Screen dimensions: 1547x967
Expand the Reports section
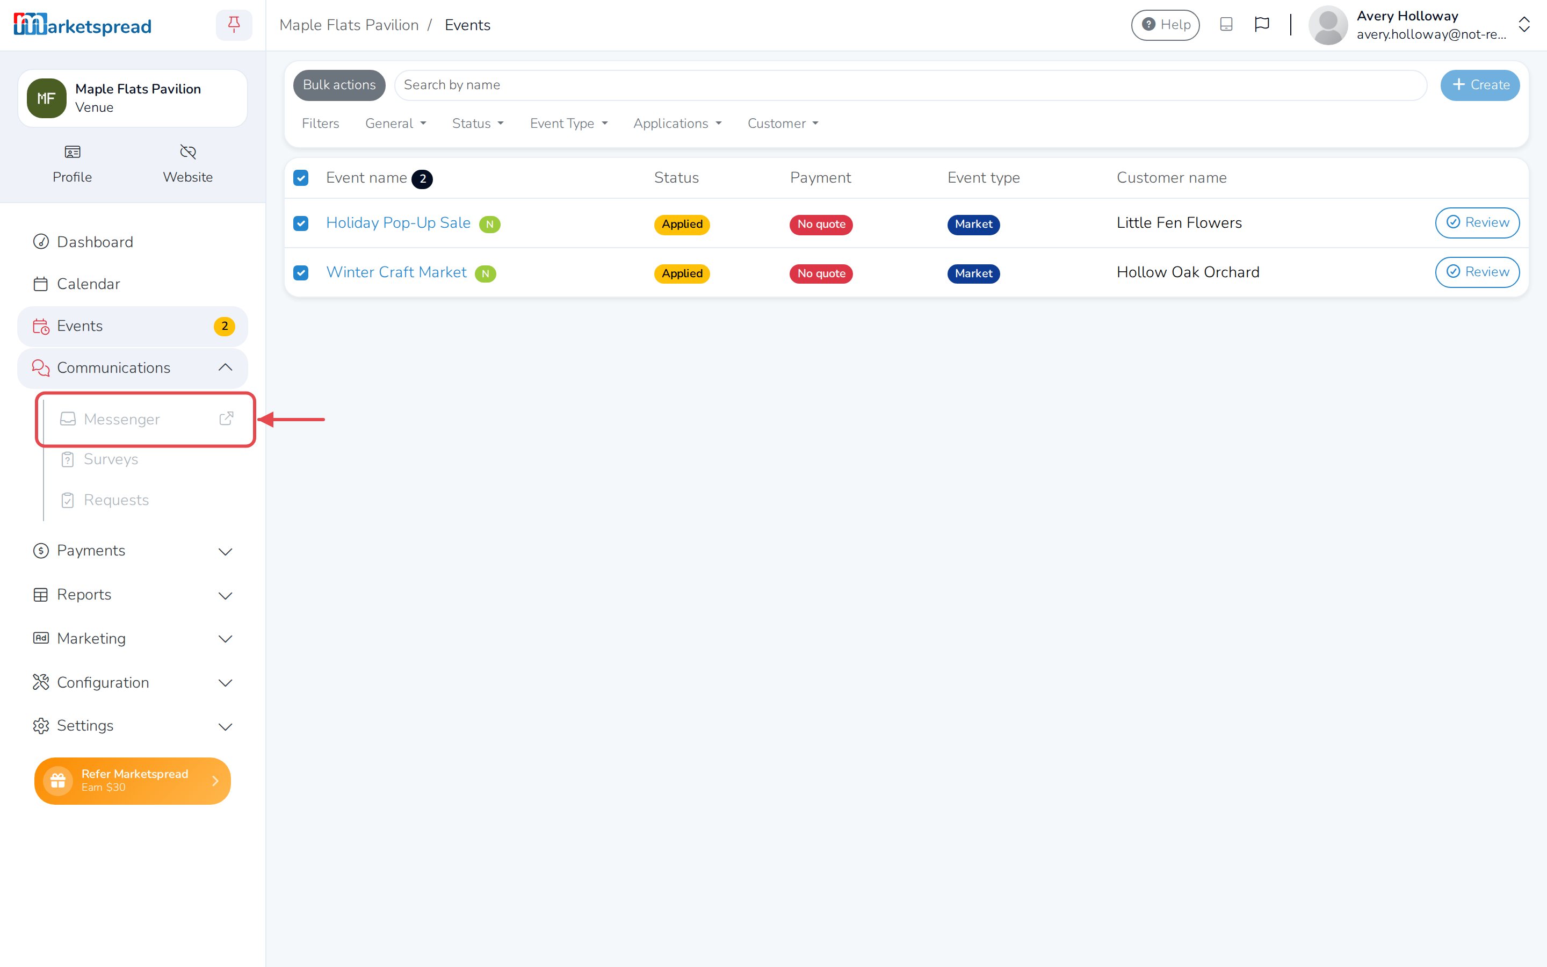(x=132, y=595)
